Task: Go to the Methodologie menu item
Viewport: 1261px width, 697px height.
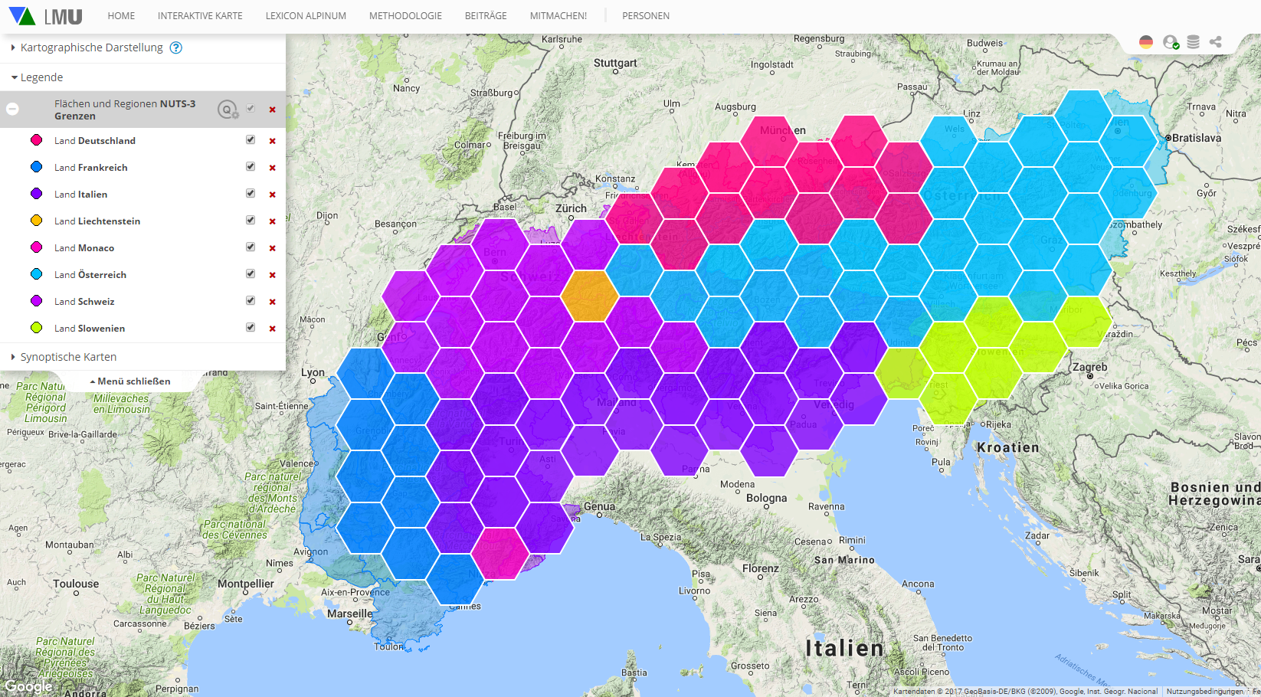Action: (405, 16)
